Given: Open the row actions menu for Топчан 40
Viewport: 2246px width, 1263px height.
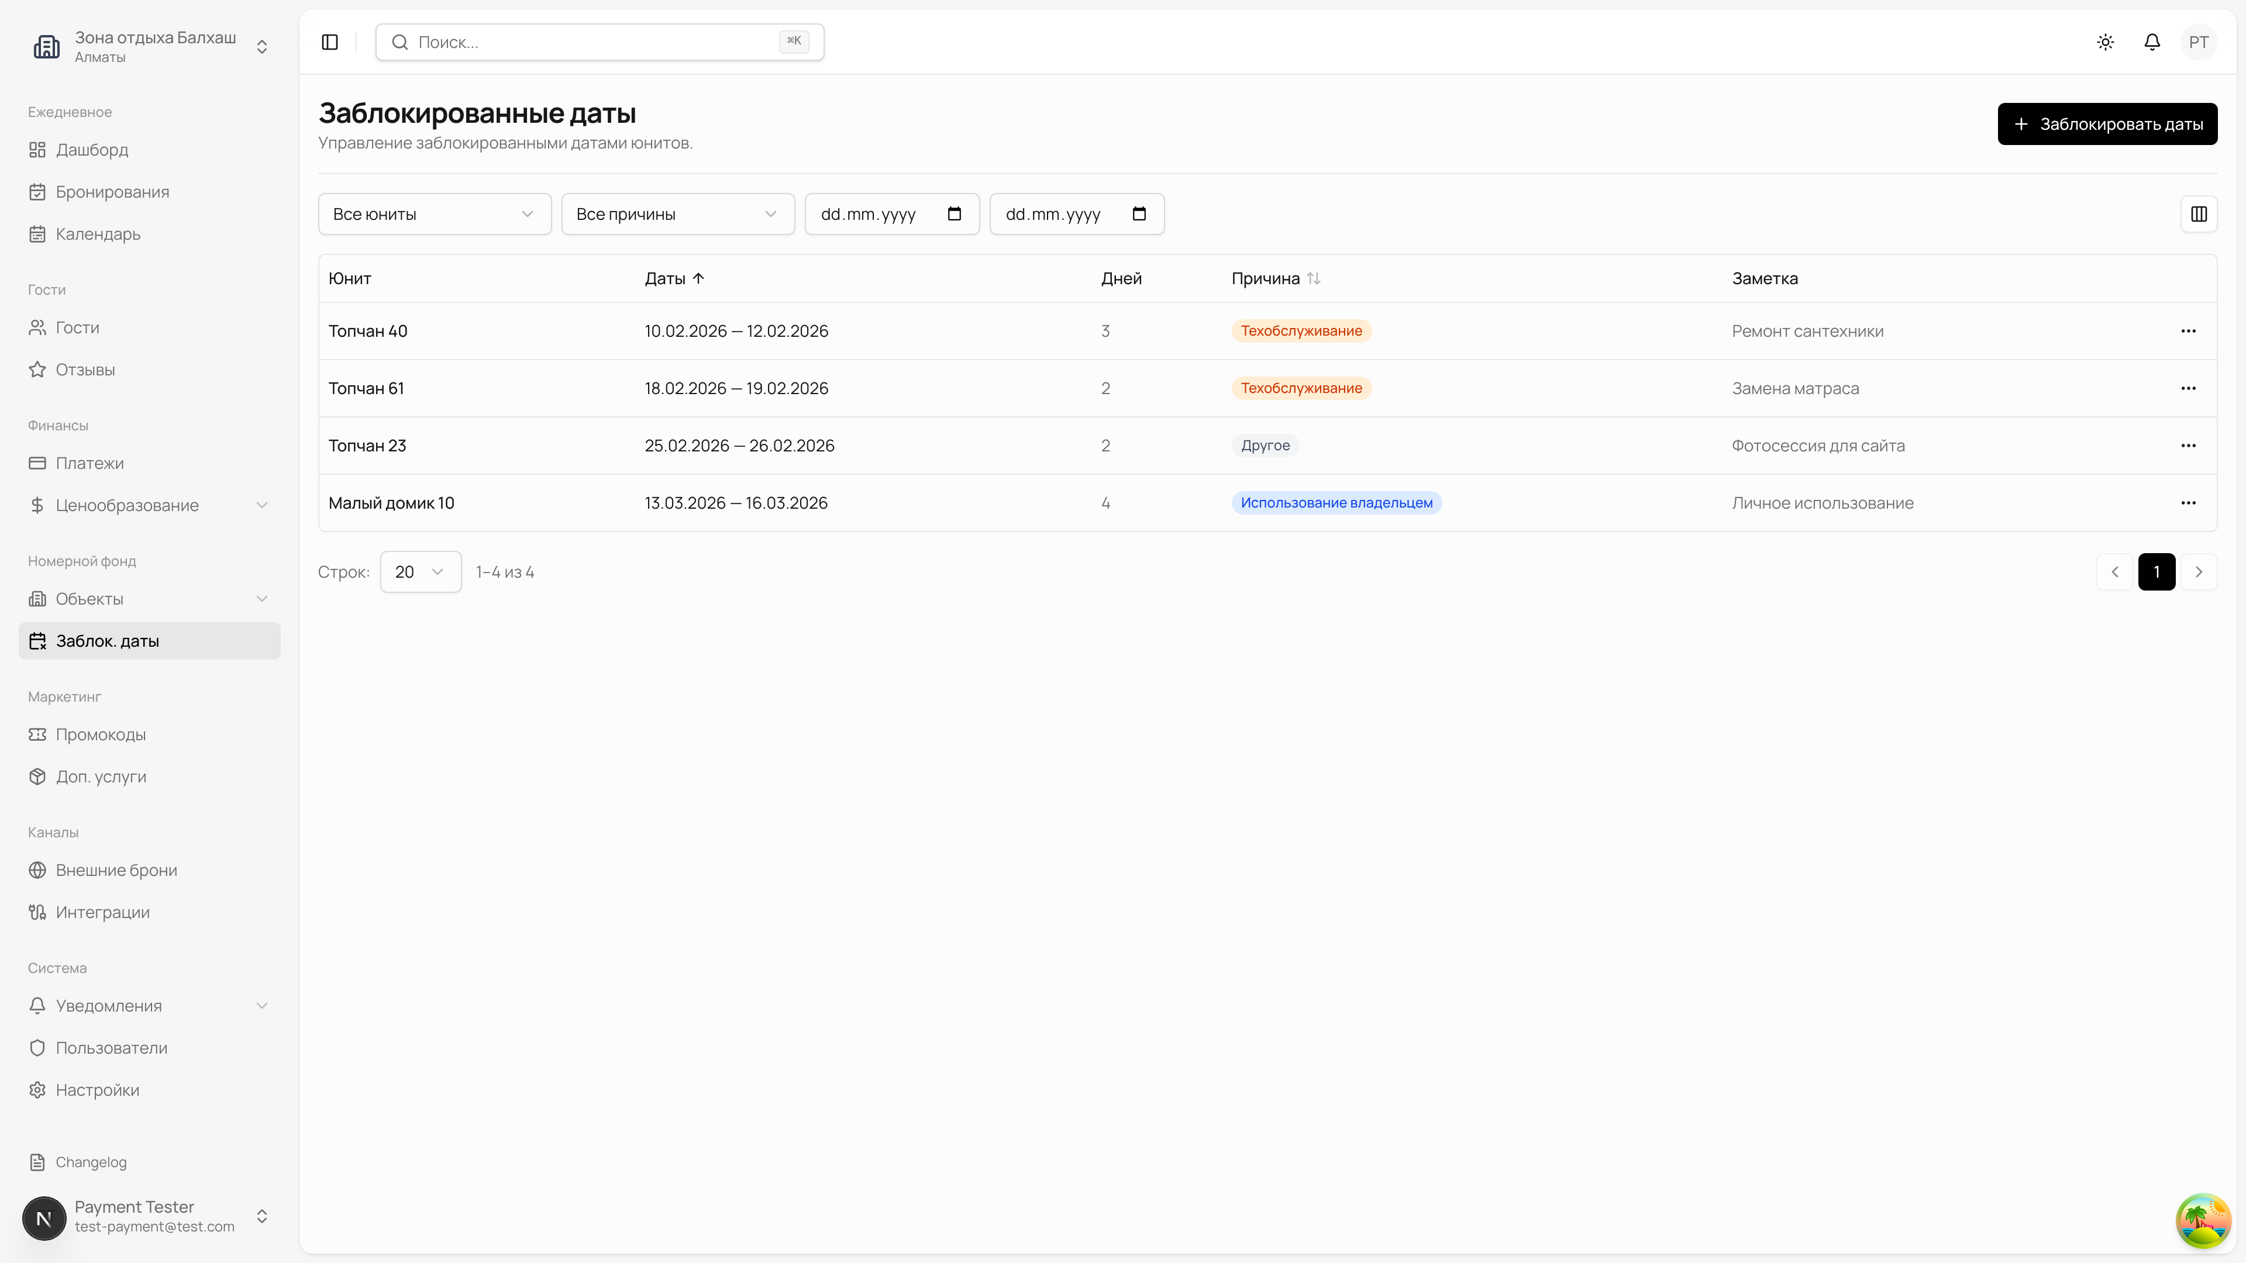Looking at the screenshot, I should pyautogui.click(x=2188, y=331).
